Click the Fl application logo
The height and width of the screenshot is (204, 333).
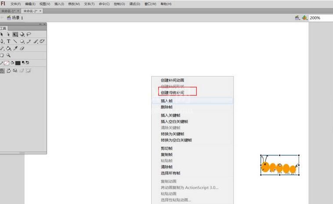pyautogui.click(x=3, y=4)
